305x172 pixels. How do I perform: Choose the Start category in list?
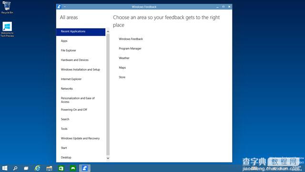(64, 148)
